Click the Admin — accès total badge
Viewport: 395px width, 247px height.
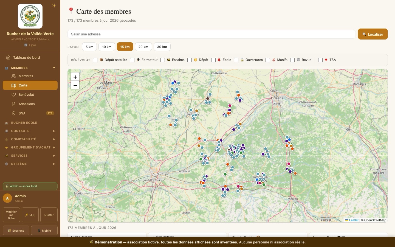(x=30, y=186)
